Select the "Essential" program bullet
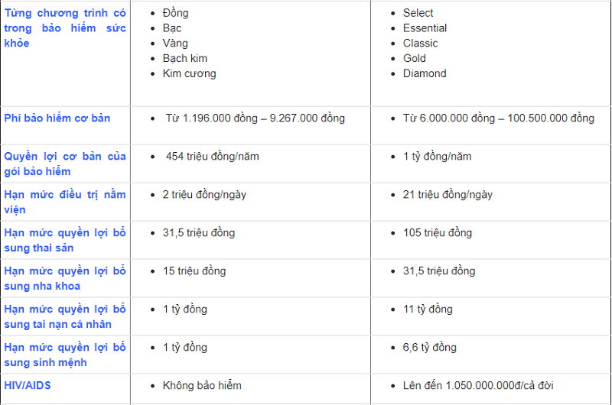 [x=425, y=28]
